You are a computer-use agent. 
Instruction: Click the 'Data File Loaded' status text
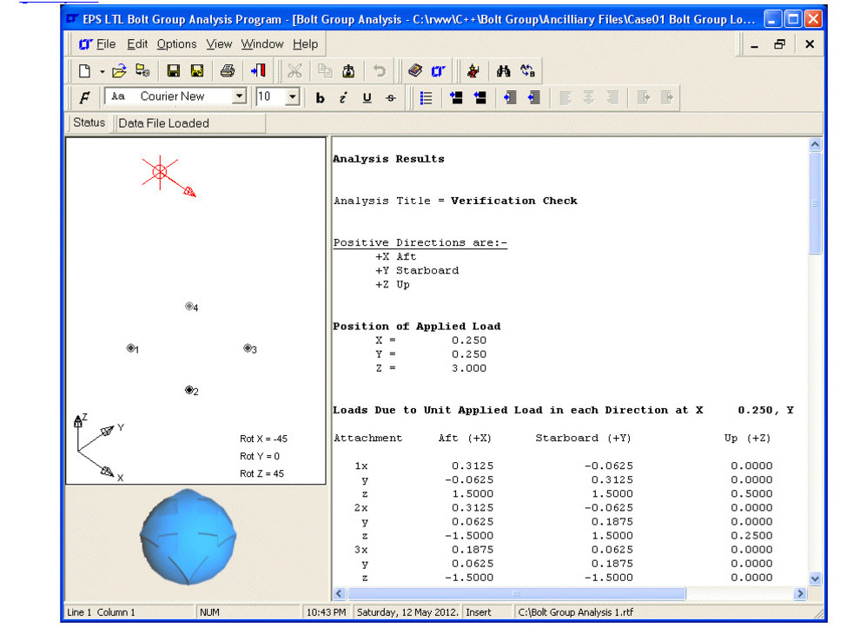163,123
